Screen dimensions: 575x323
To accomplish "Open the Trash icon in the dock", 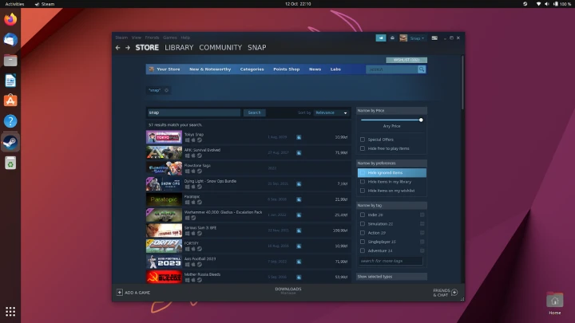I will point(10,163).
